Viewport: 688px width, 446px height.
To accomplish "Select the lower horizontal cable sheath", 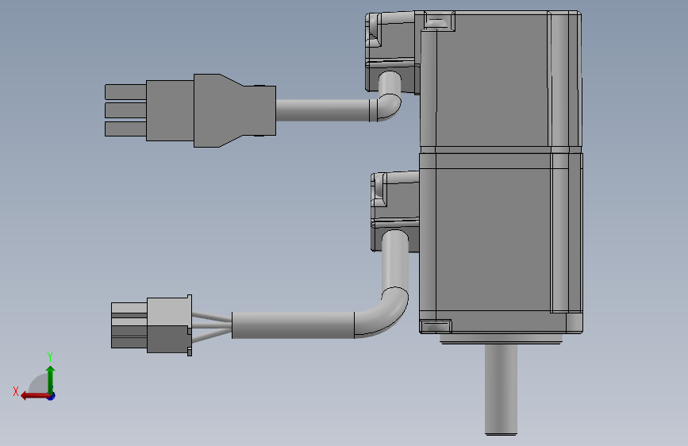I will pyautogui.click(x=293, y=325).
